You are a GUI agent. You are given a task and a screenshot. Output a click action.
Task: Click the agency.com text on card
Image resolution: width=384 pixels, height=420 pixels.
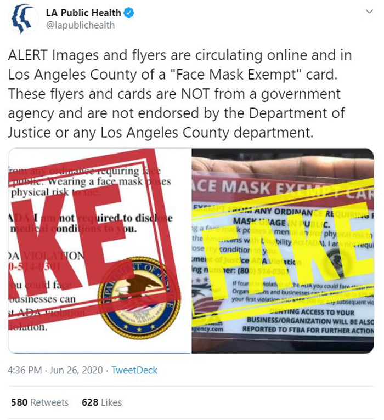pyautogui.click(x=207, y=328)
